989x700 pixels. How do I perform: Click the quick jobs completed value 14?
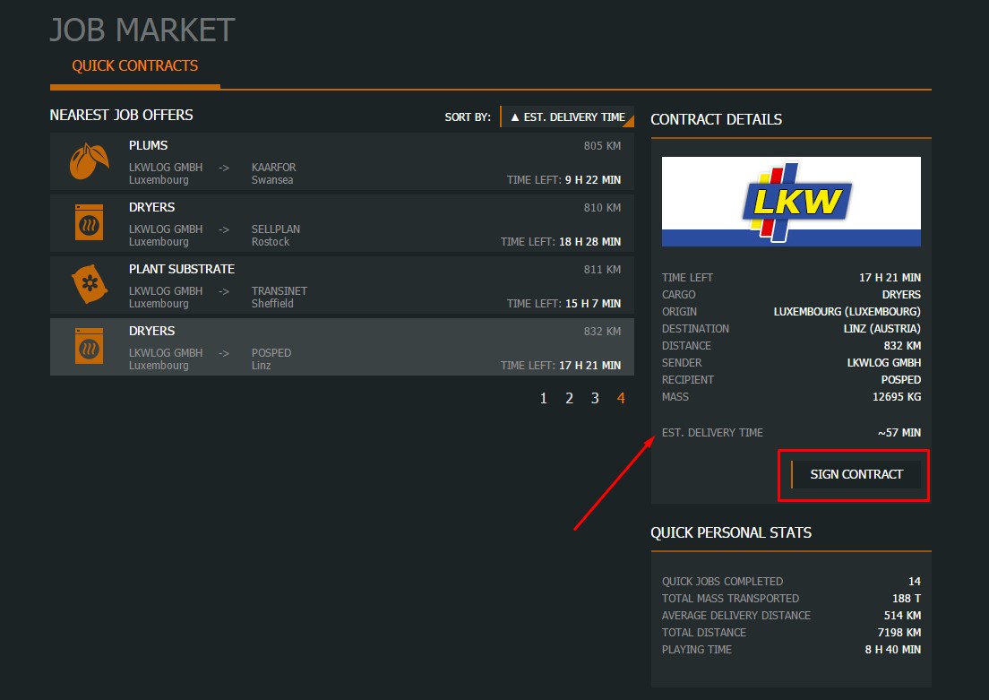tap(915, 582)
